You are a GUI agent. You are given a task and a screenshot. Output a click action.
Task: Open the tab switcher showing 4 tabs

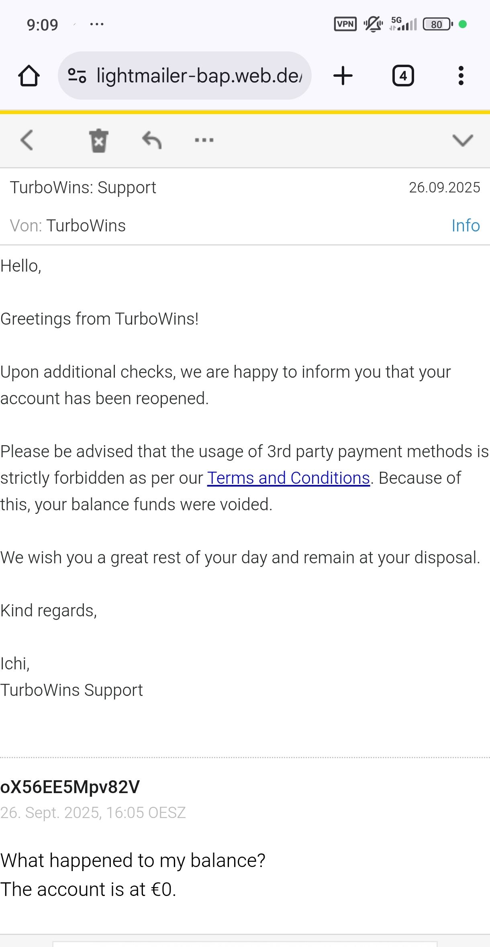coord(403,76)
